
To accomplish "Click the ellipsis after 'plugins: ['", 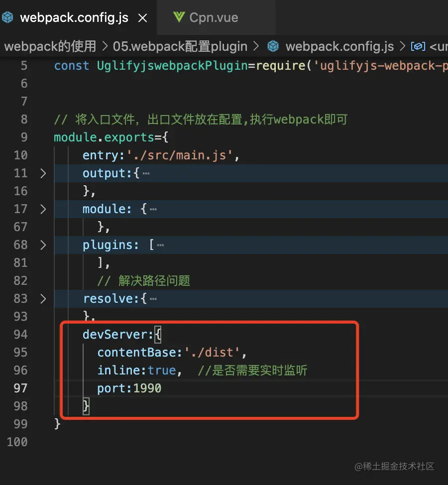I will [160, 245].
